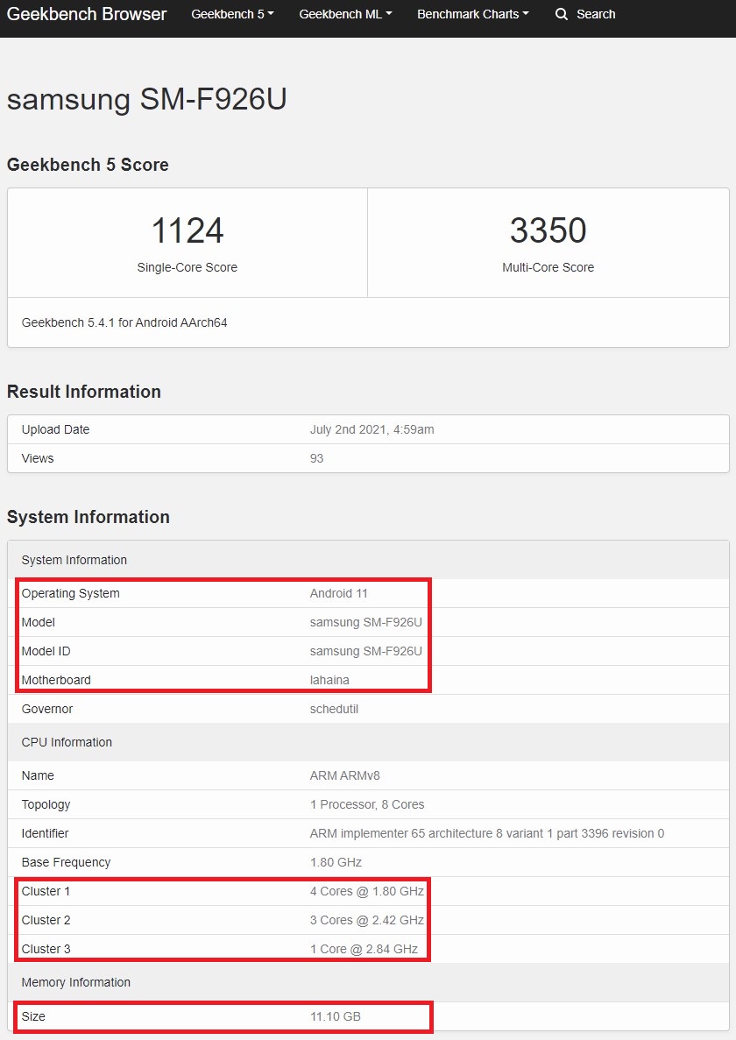Viewport: 736px width, 1040px height.
Task: Open the Geekbench 5 dropdown menu
Action: pos(232,15)
